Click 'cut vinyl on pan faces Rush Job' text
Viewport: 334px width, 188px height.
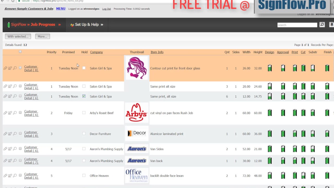pos(171,113)
